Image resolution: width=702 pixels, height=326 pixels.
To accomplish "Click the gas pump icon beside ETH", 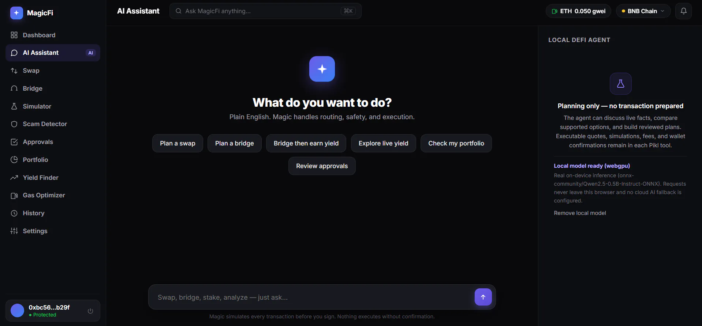I will (554, 11).
